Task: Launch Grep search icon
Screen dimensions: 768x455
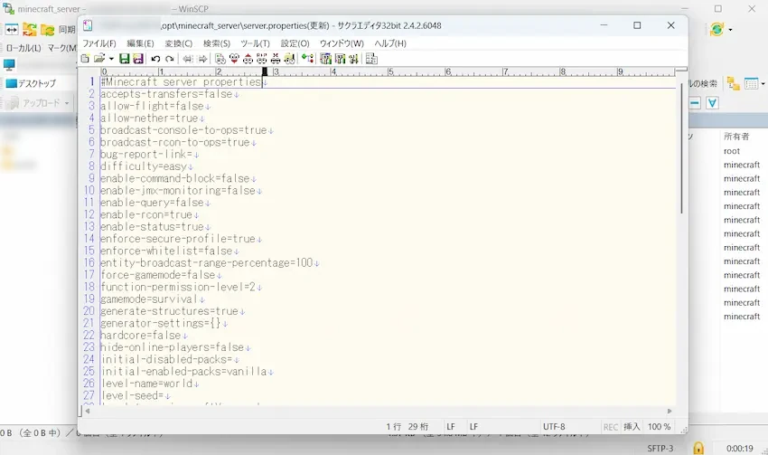Action: coord(289,59)
